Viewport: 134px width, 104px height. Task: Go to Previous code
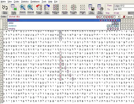pyautogui.click(x=39, y=7)
